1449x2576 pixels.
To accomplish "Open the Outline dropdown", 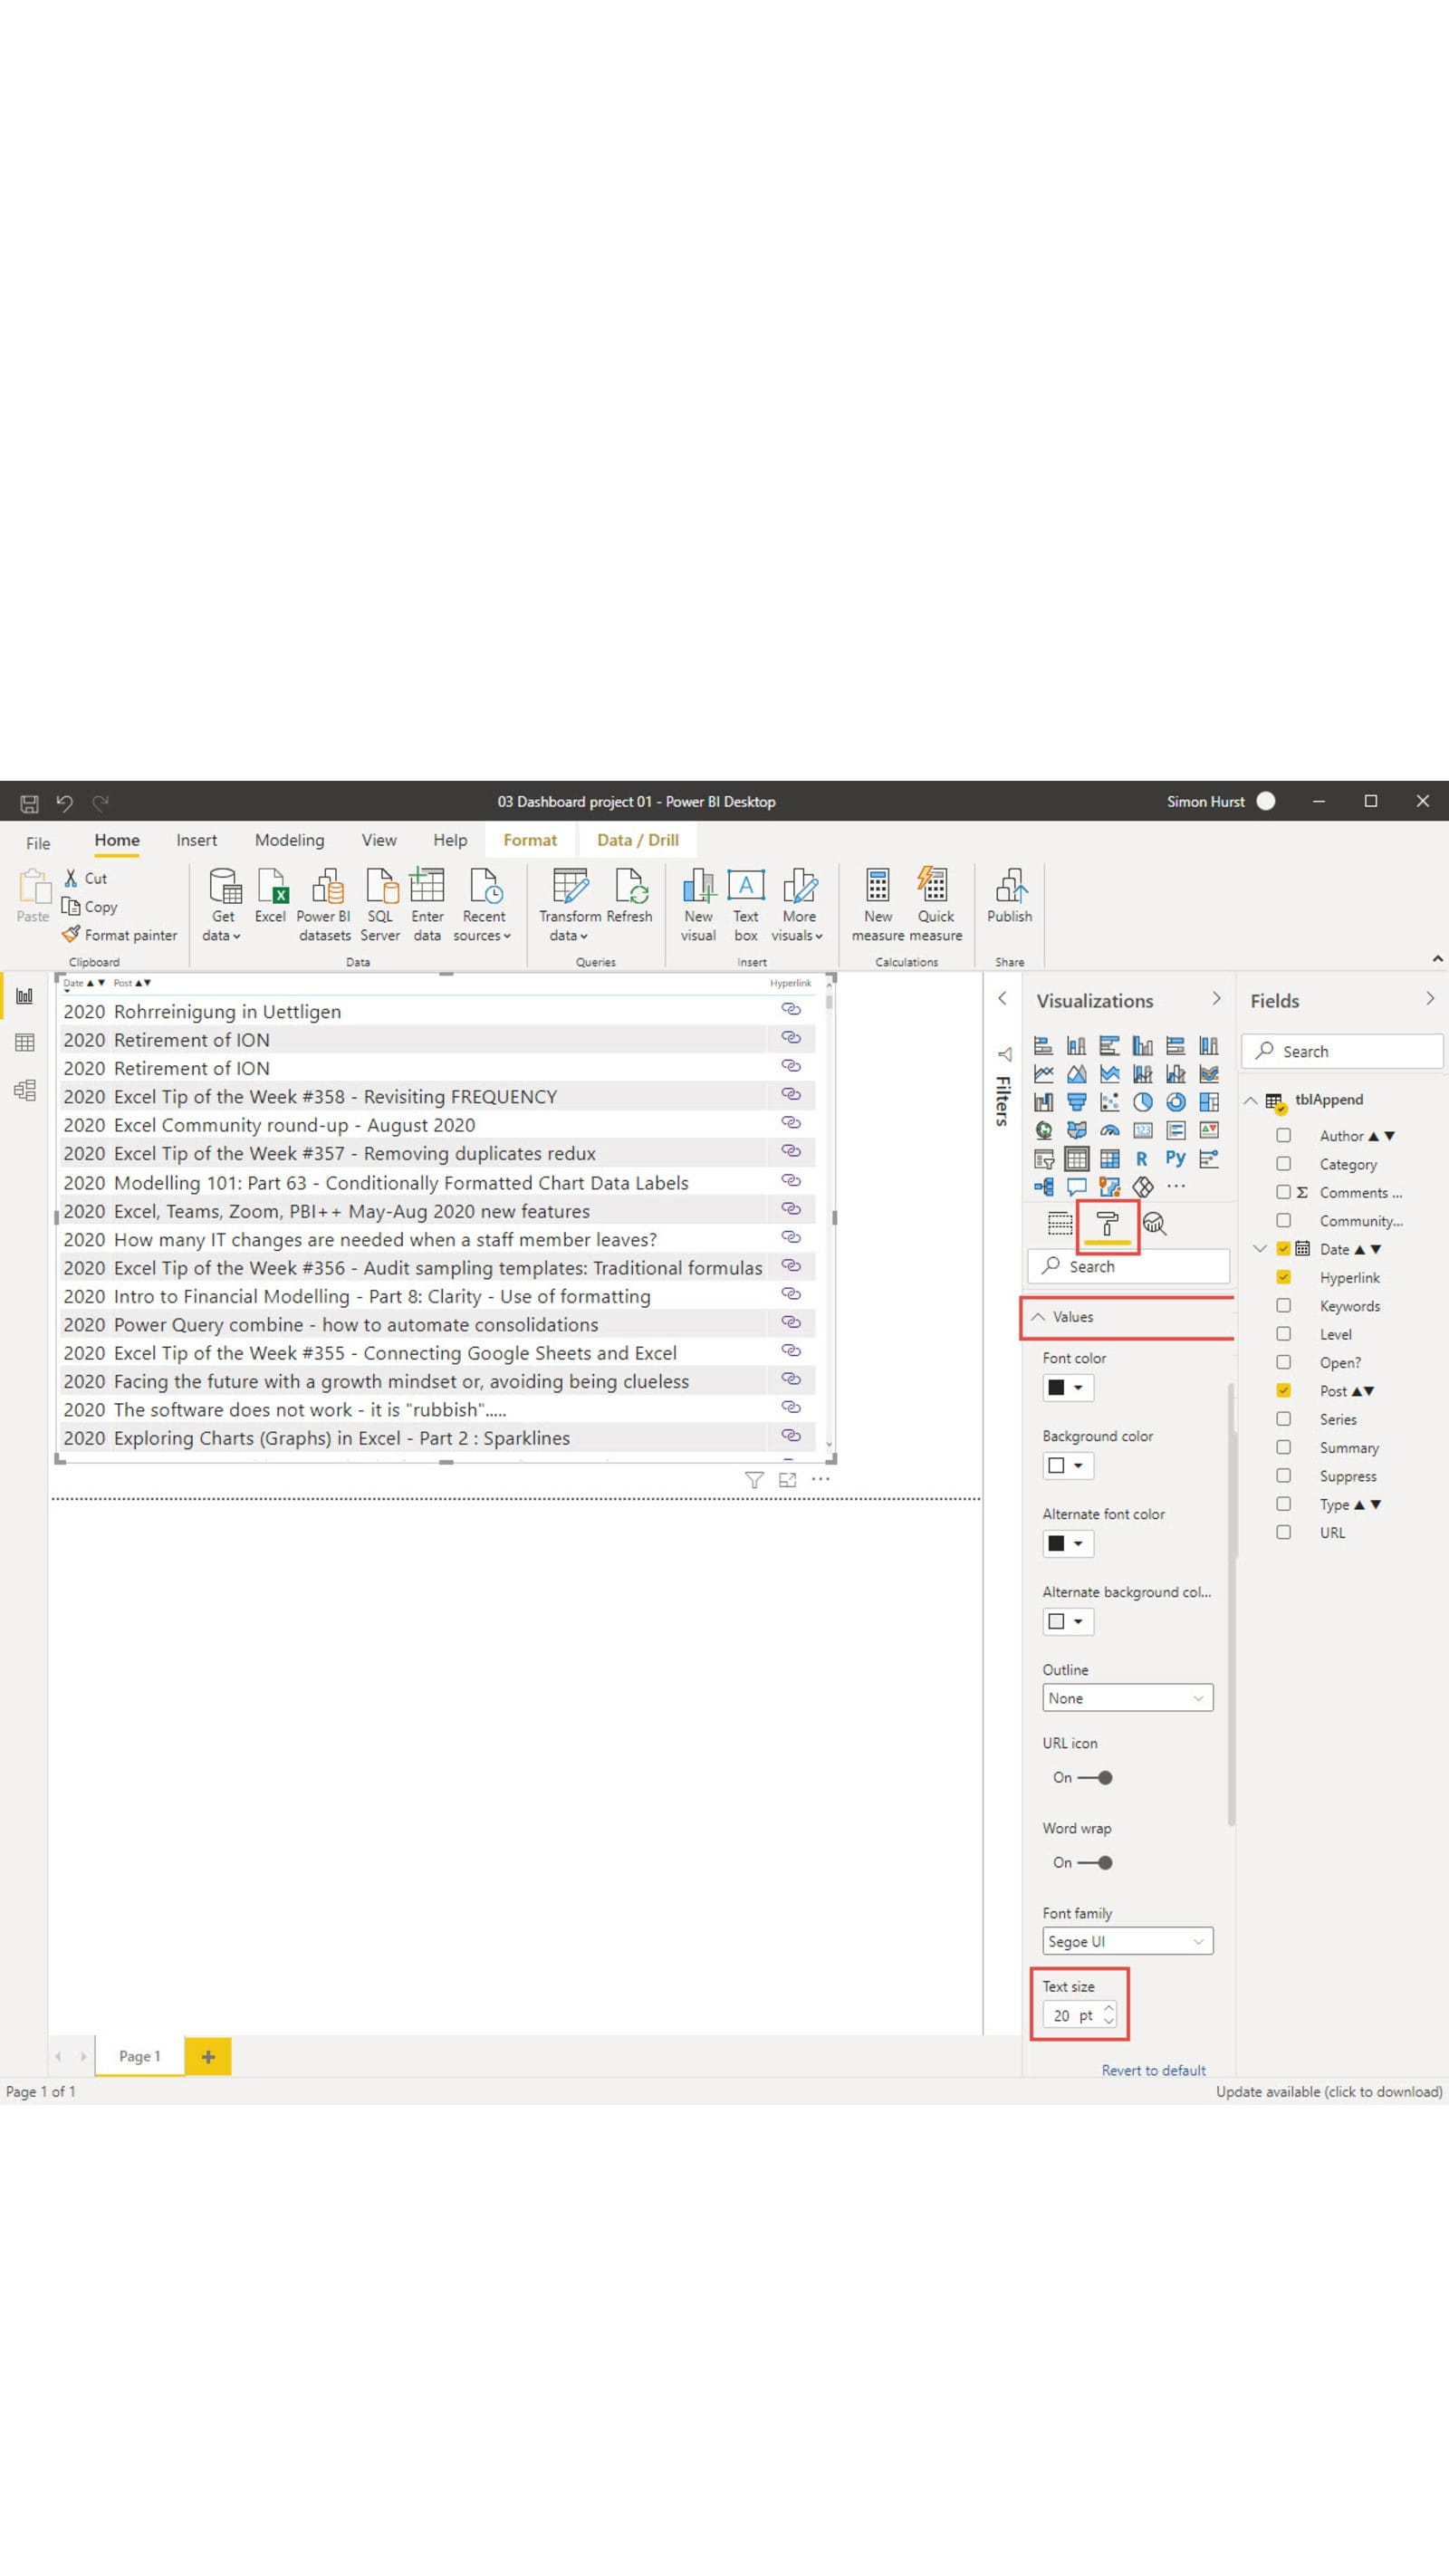I will 1127,1698.
